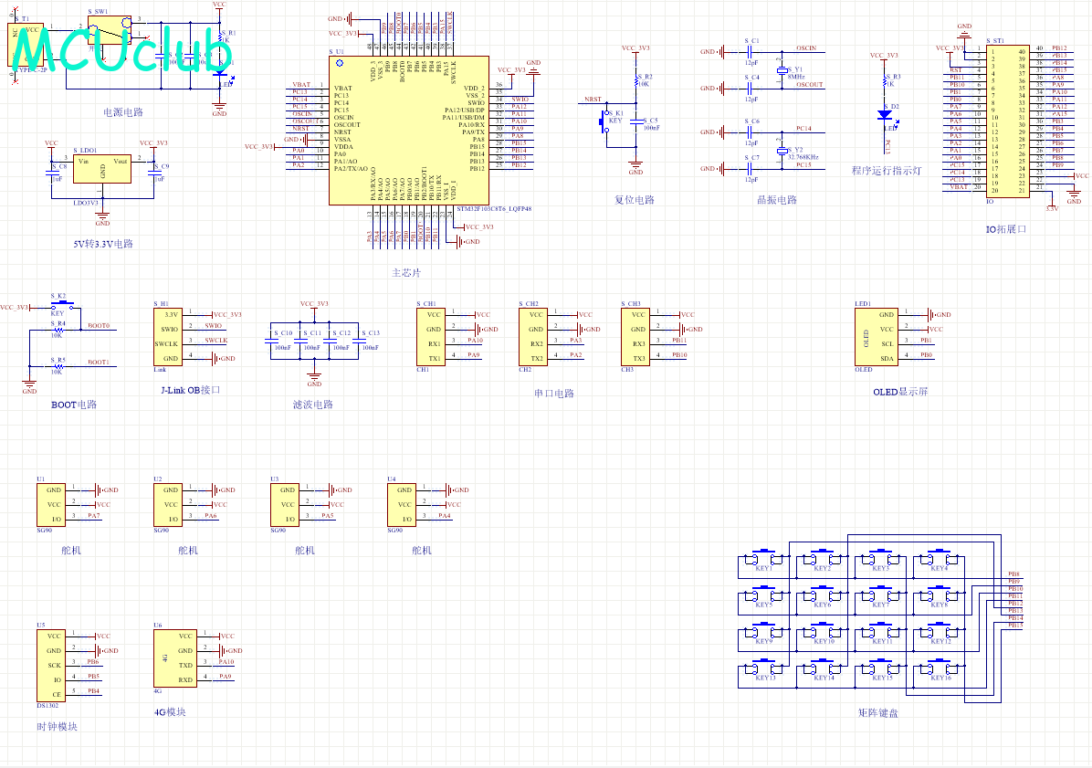Select the U5 DS1302 clock module block
1092x768 pixels.
pos(51,666)
